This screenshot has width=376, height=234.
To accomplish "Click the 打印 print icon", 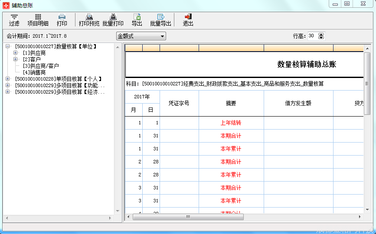I will click(x=62, y=20).
